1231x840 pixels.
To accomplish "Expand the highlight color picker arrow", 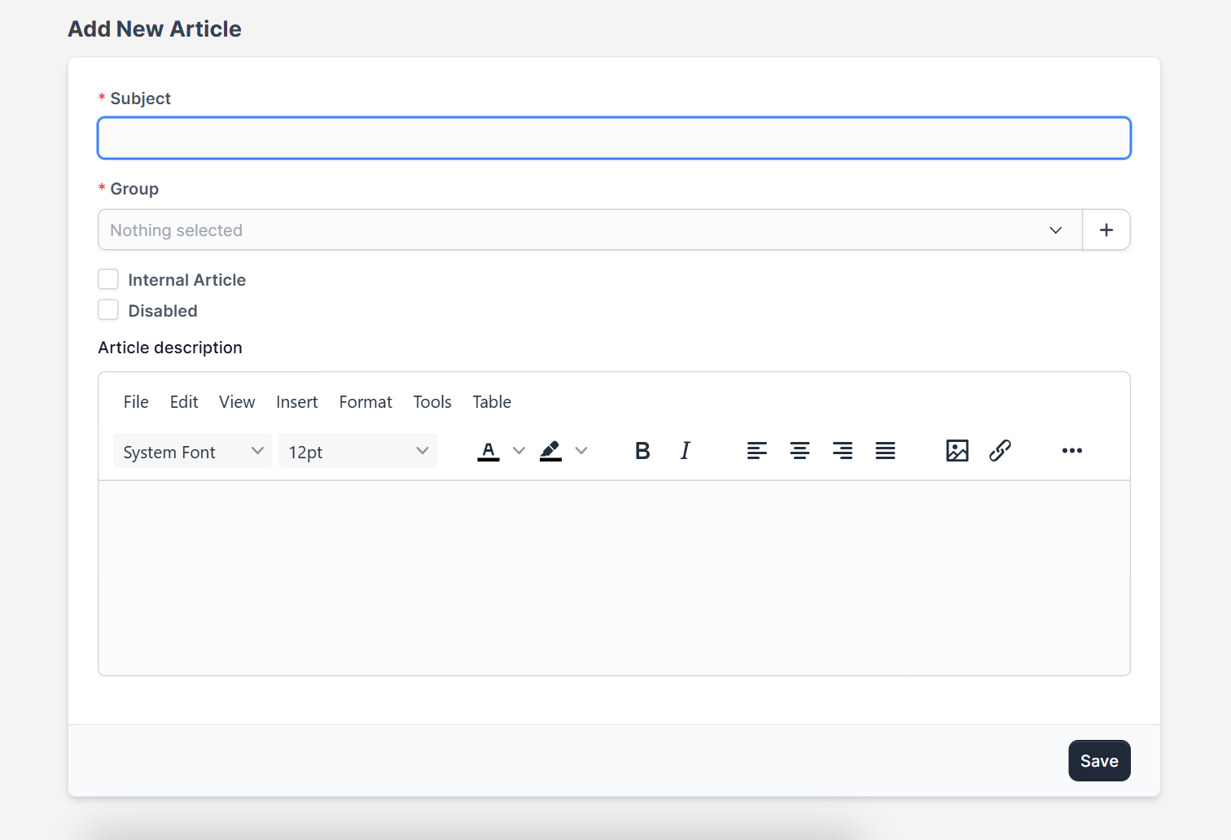I will click(581, 451).
